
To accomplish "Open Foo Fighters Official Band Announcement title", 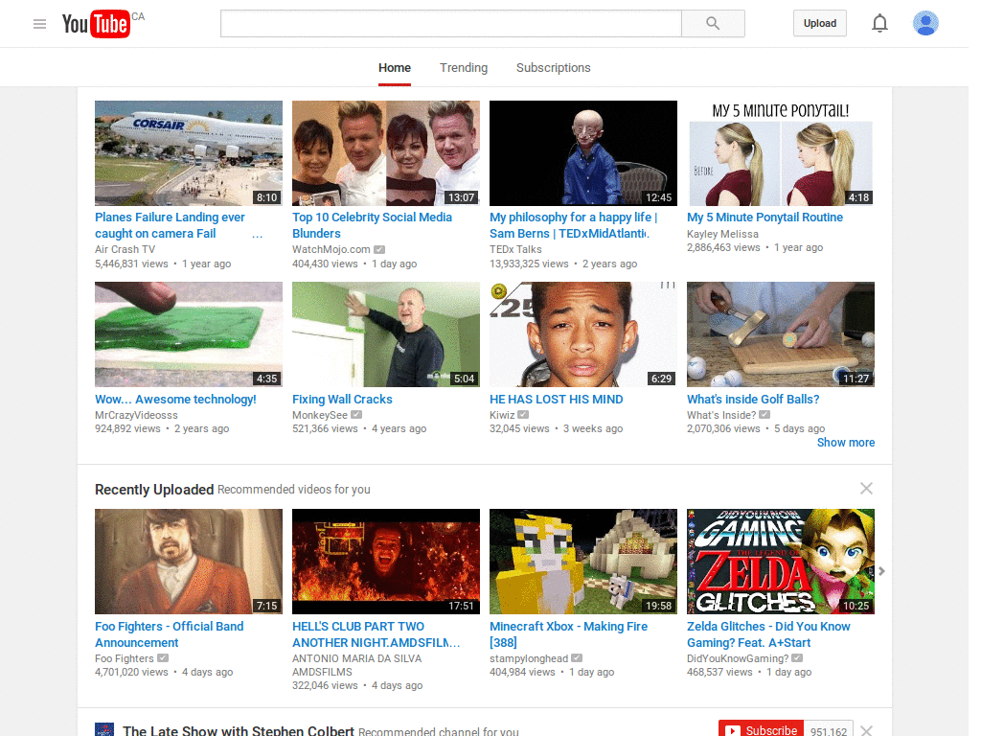I will tap(169, 634).
